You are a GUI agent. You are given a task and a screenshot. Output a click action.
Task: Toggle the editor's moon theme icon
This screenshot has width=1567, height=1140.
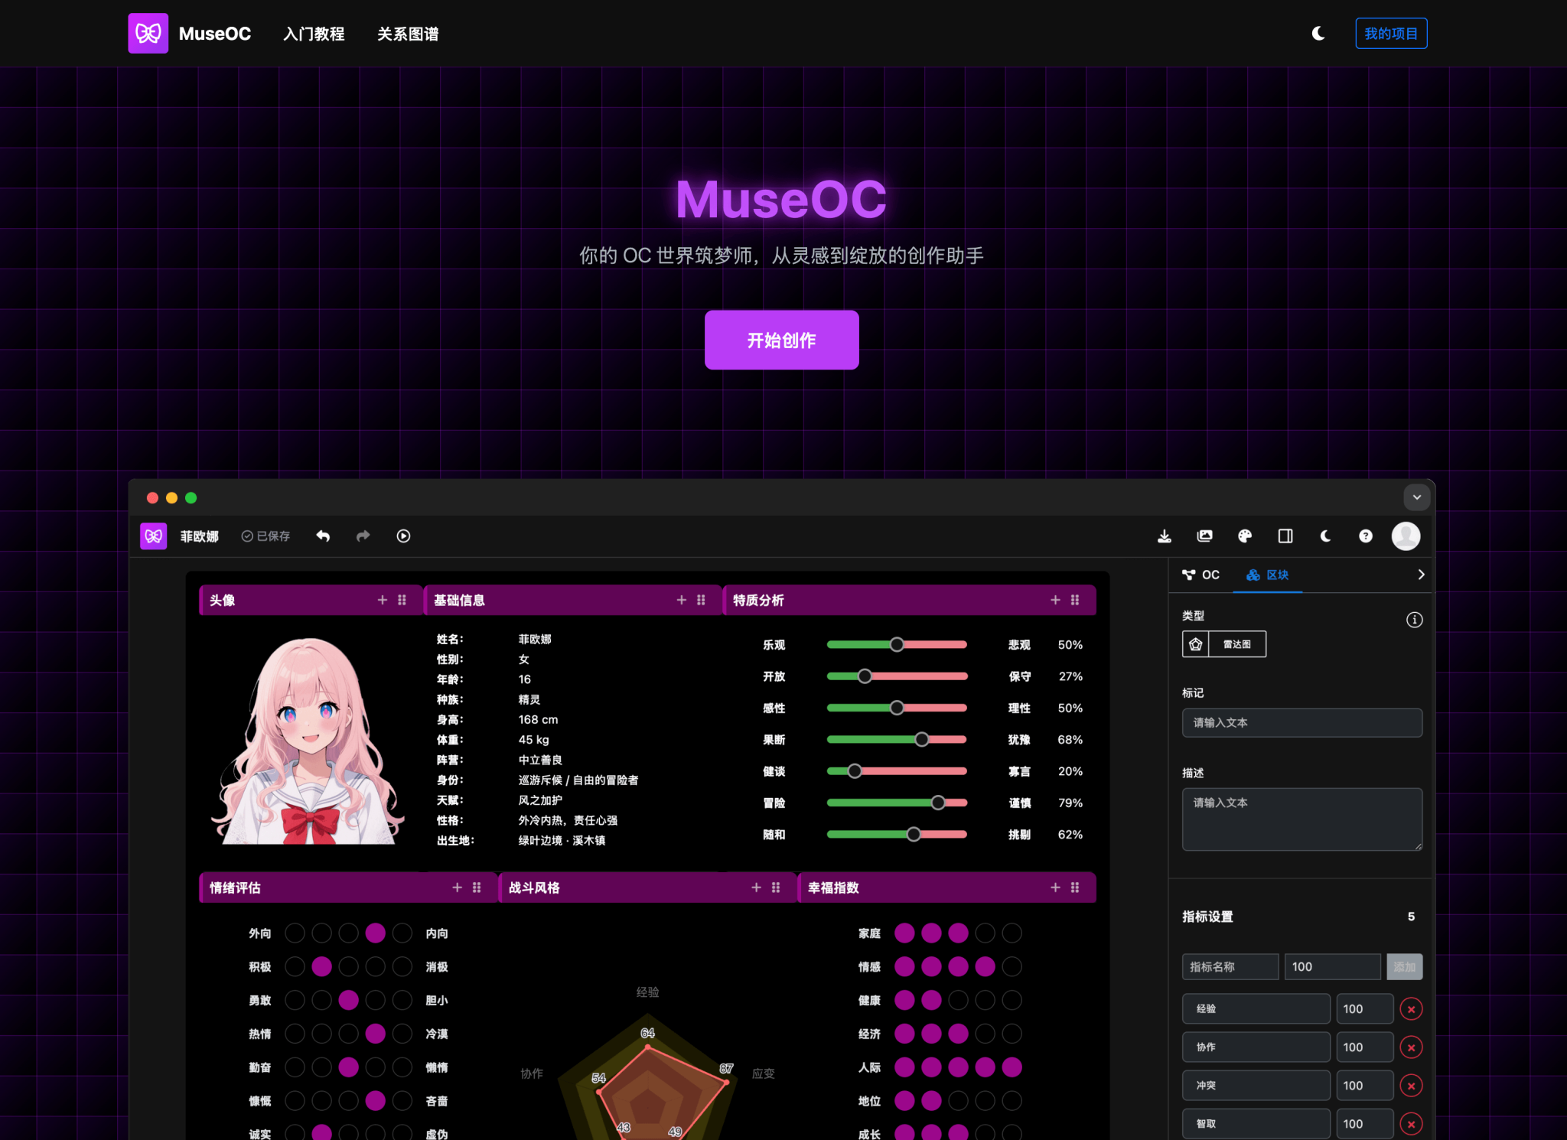point(1325,536)
